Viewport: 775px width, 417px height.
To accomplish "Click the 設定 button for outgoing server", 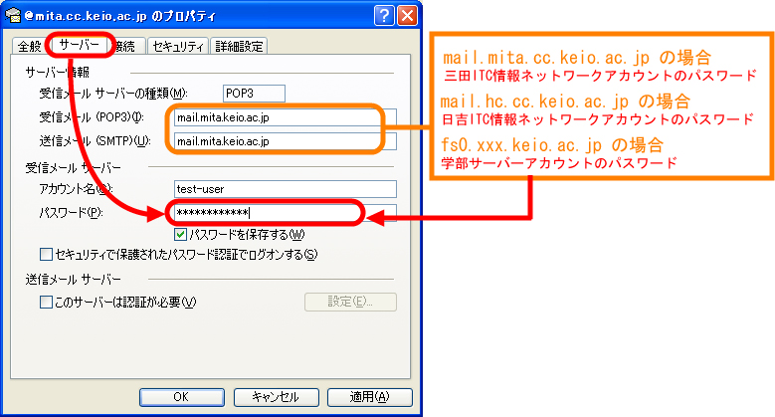I will (x=350, y=303).
